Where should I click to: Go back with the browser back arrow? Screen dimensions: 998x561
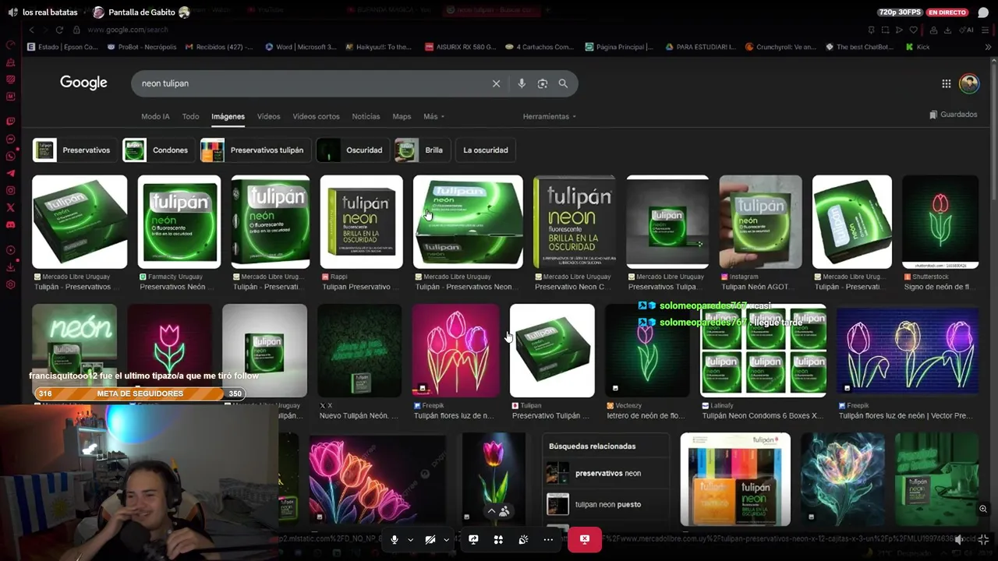tap(31, 30)
